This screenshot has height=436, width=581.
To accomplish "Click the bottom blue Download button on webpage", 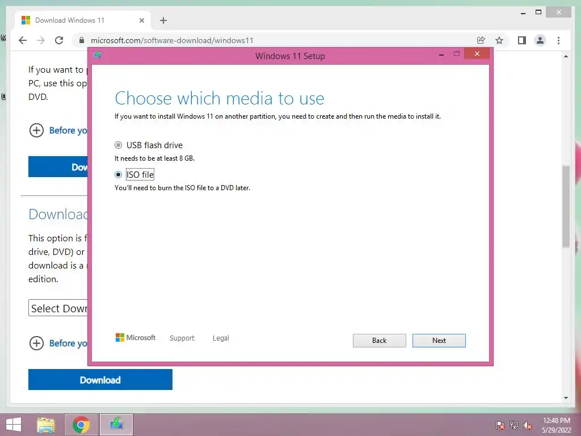I will [100, 380].
